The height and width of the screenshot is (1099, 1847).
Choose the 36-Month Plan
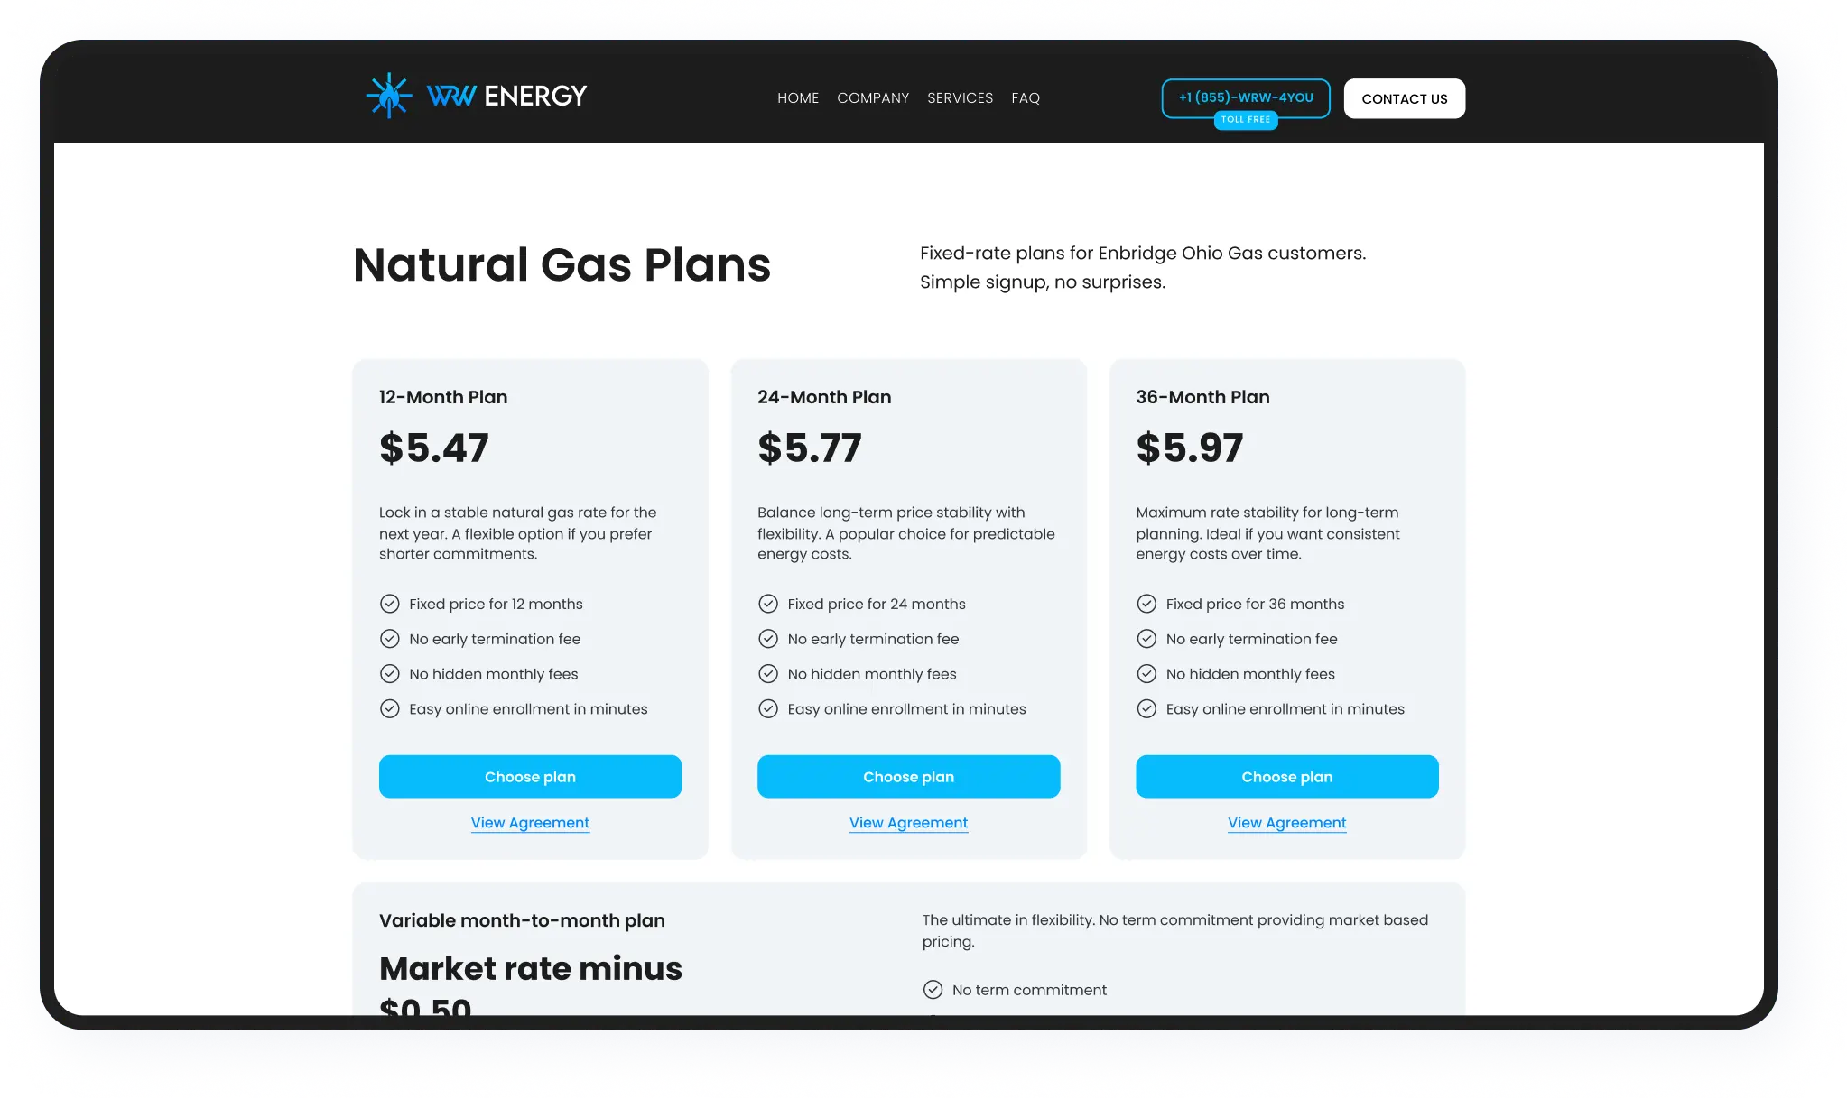tap(1286, 776)
